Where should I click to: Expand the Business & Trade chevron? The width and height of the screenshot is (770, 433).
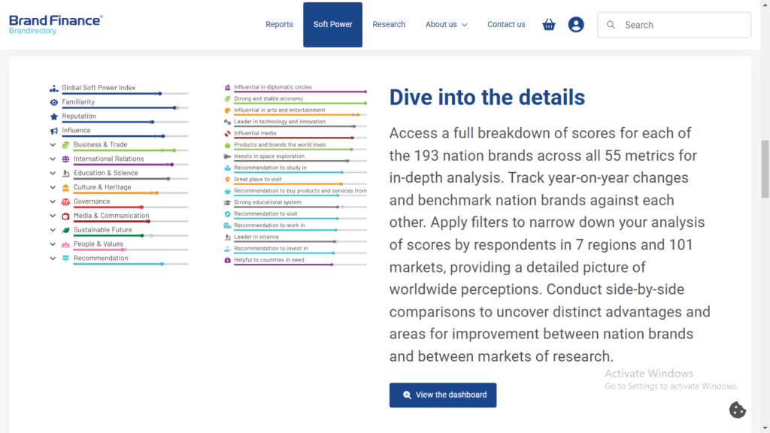pos(53,145)
